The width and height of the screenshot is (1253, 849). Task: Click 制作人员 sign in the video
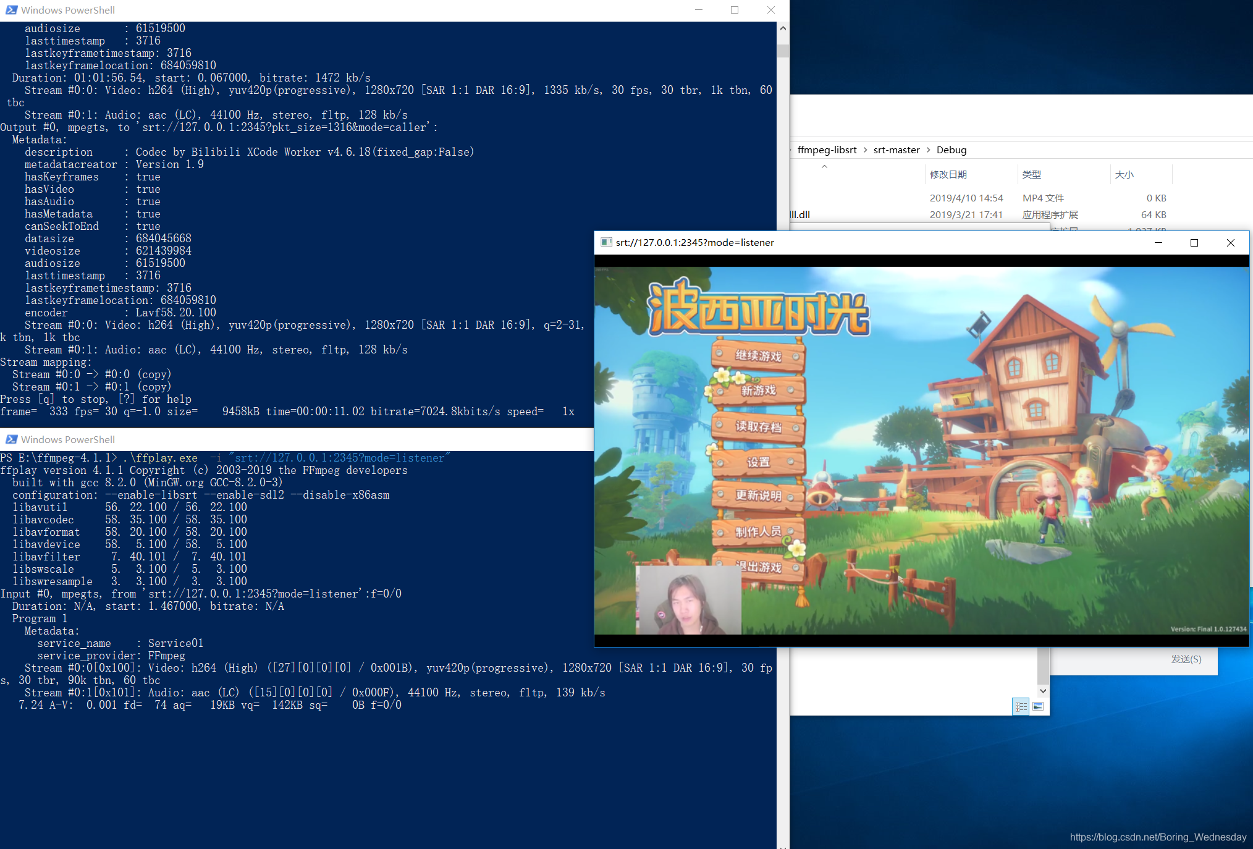coord(758,531)
